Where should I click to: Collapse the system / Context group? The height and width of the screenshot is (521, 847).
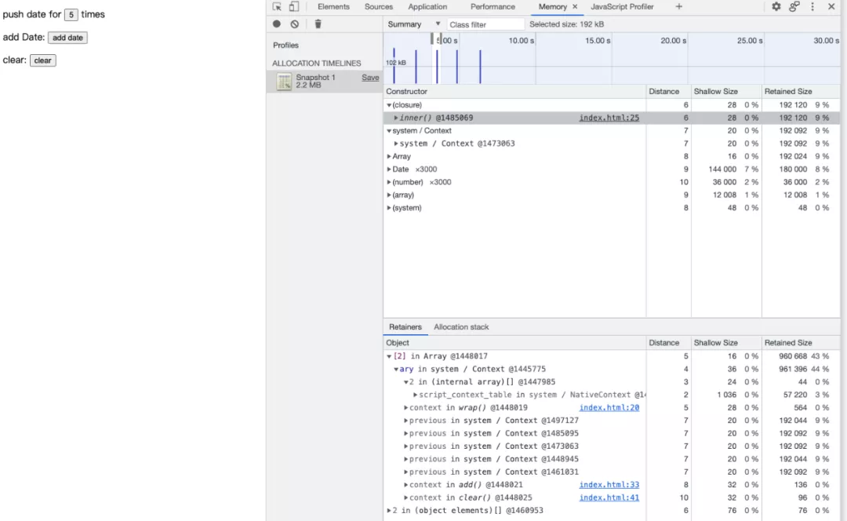[389, 131]
